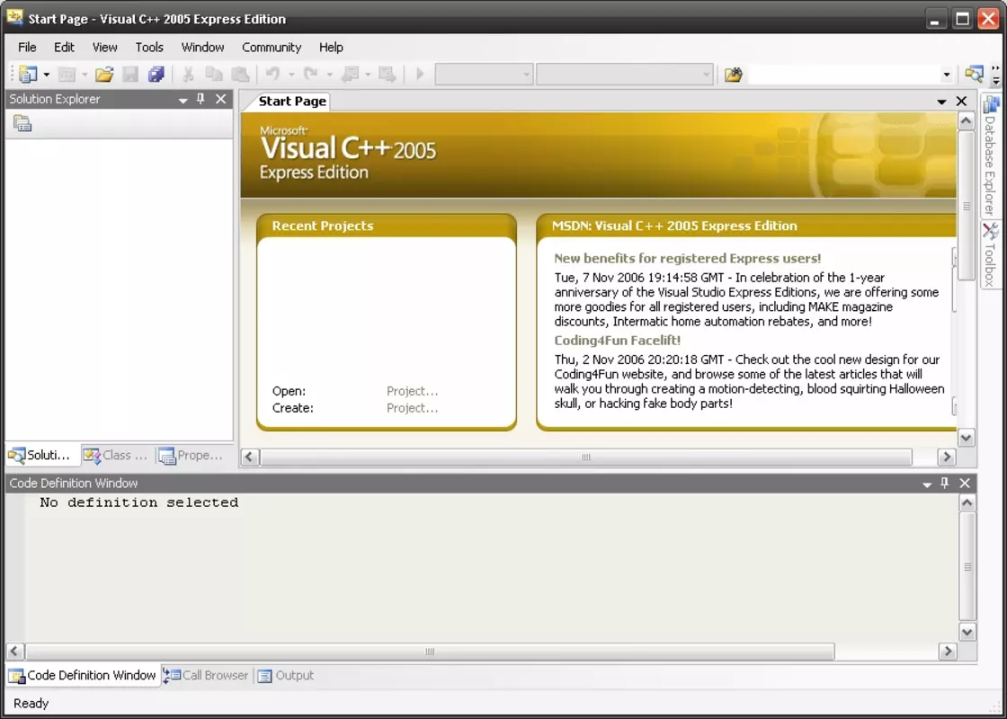Click the Properties icon in Solution Explorer
The height and width of the screenshot is (719, 1007).
(x=22, y=123)
